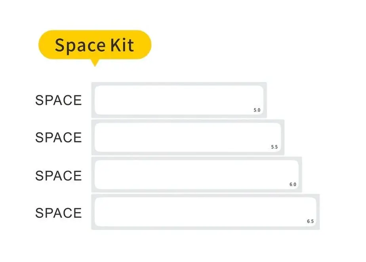Click the yellow Space Kit badge

coord(95,45)
